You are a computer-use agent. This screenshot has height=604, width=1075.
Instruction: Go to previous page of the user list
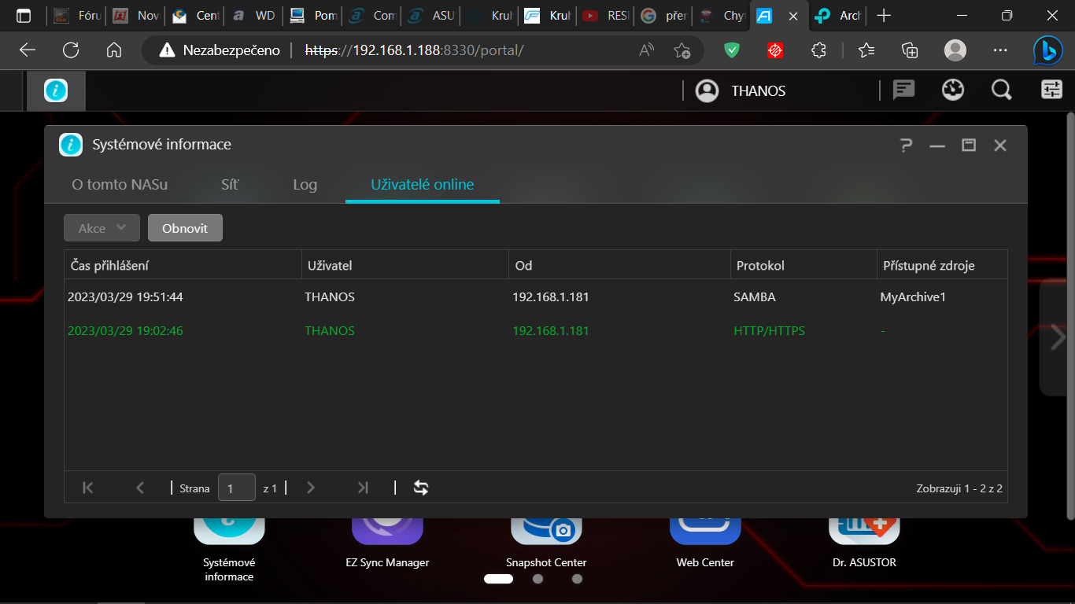[140, 488]
